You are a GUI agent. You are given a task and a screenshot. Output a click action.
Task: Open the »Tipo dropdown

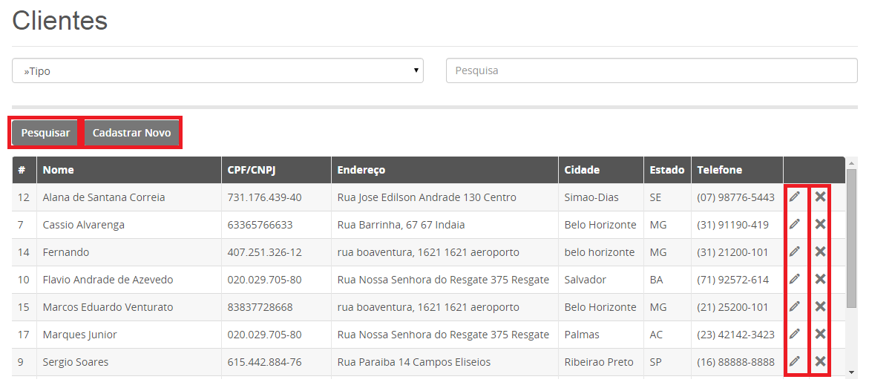(217, 71)
